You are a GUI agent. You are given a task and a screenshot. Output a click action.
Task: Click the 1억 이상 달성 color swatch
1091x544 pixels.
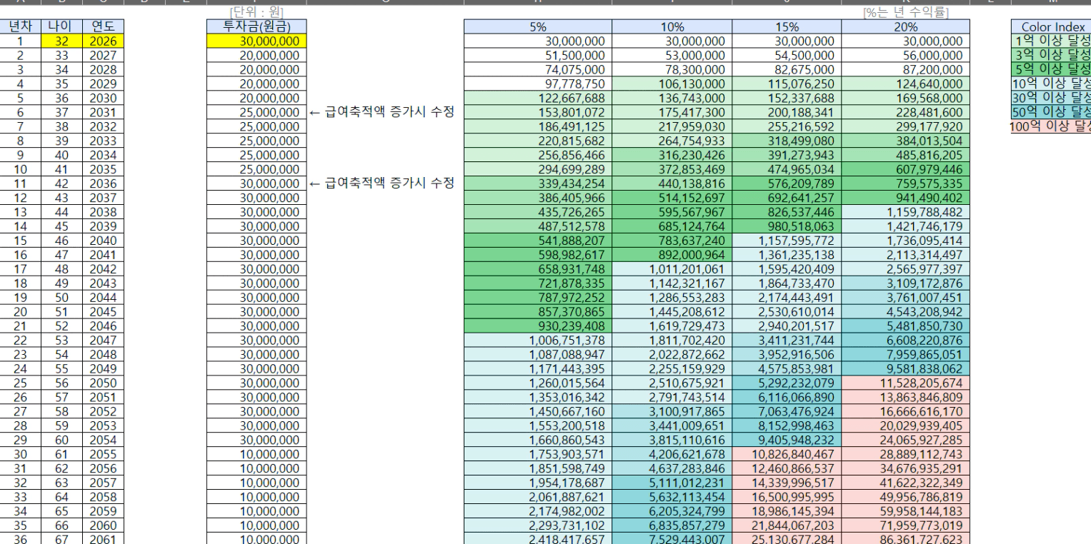tap(1049, 41)
